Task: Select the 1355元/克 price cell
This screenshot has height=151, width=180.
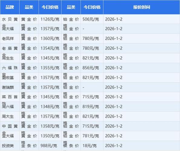Action: pyautogui.click(x=50, y=68)
